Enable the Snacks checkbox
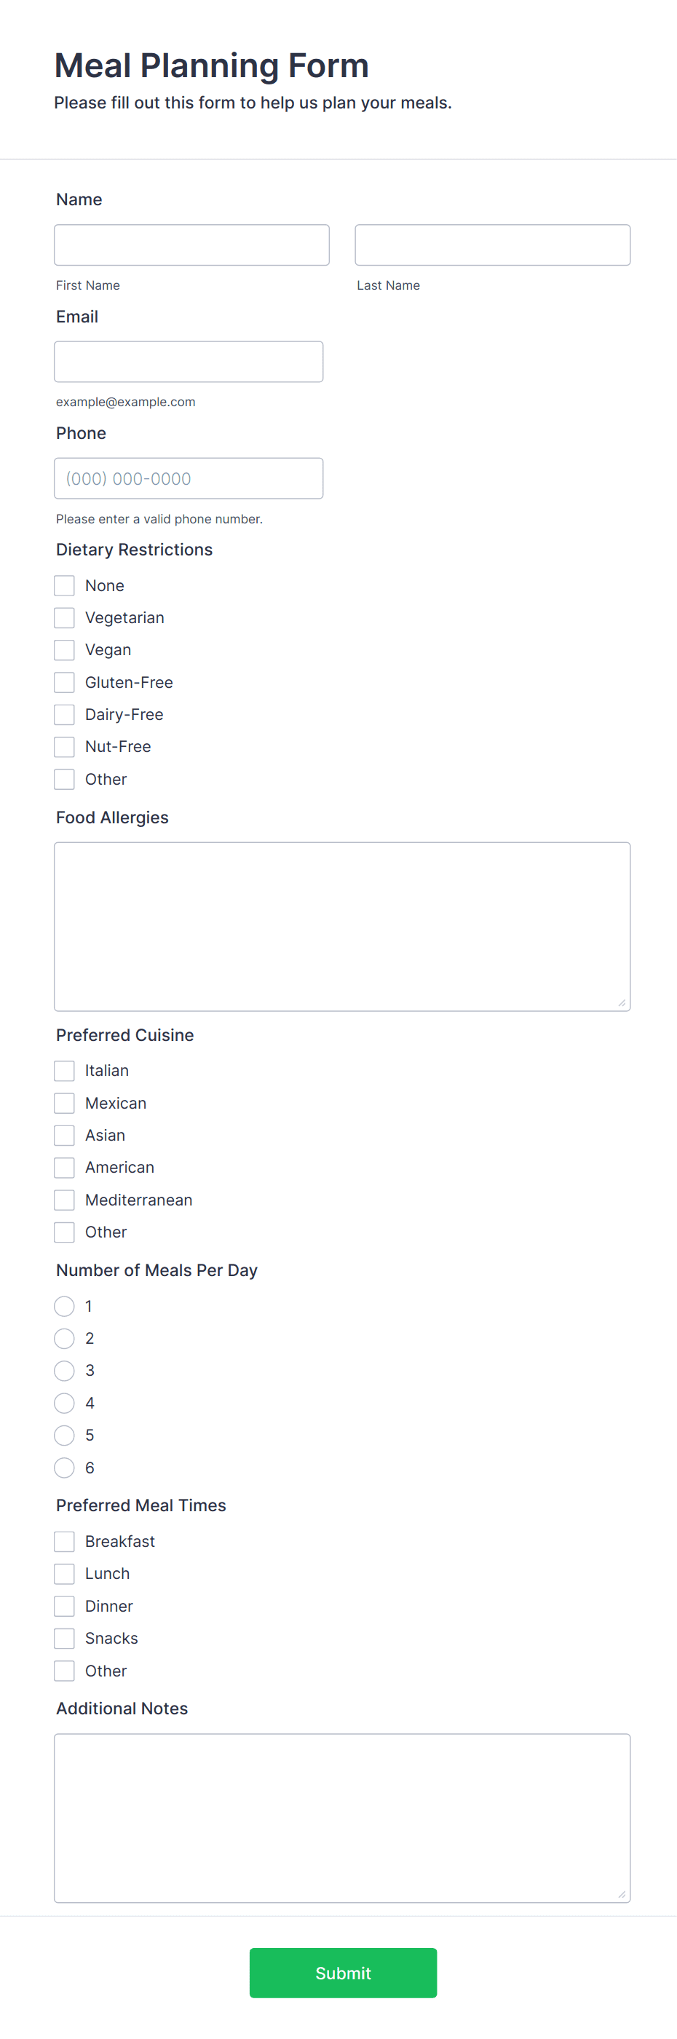Screen dimensions: 677x2039 [64, 1638]
